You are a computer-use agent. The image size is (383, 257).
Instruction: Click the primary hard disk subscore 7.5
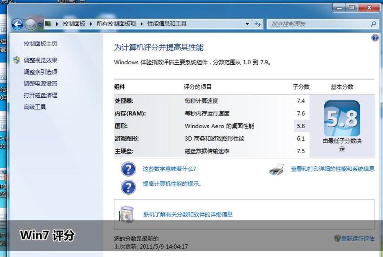point(301,151)
